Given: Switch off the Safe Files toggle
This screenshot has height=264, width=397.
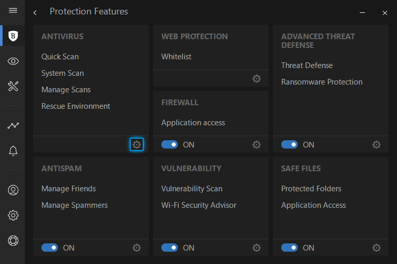Looking at the screenshot, I should 289,247.
